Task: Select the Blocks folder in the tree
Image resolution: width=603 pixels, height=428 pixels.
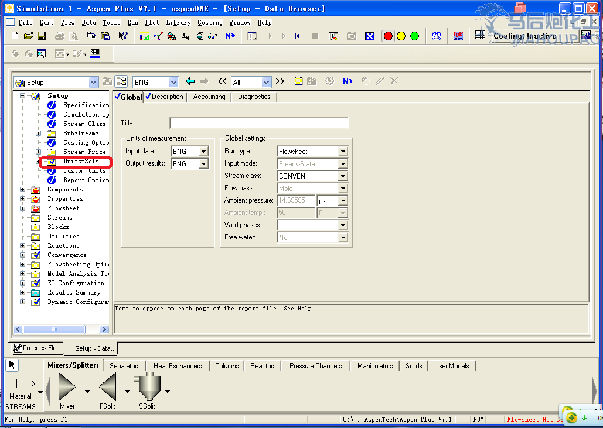Action: pos(58,227)
